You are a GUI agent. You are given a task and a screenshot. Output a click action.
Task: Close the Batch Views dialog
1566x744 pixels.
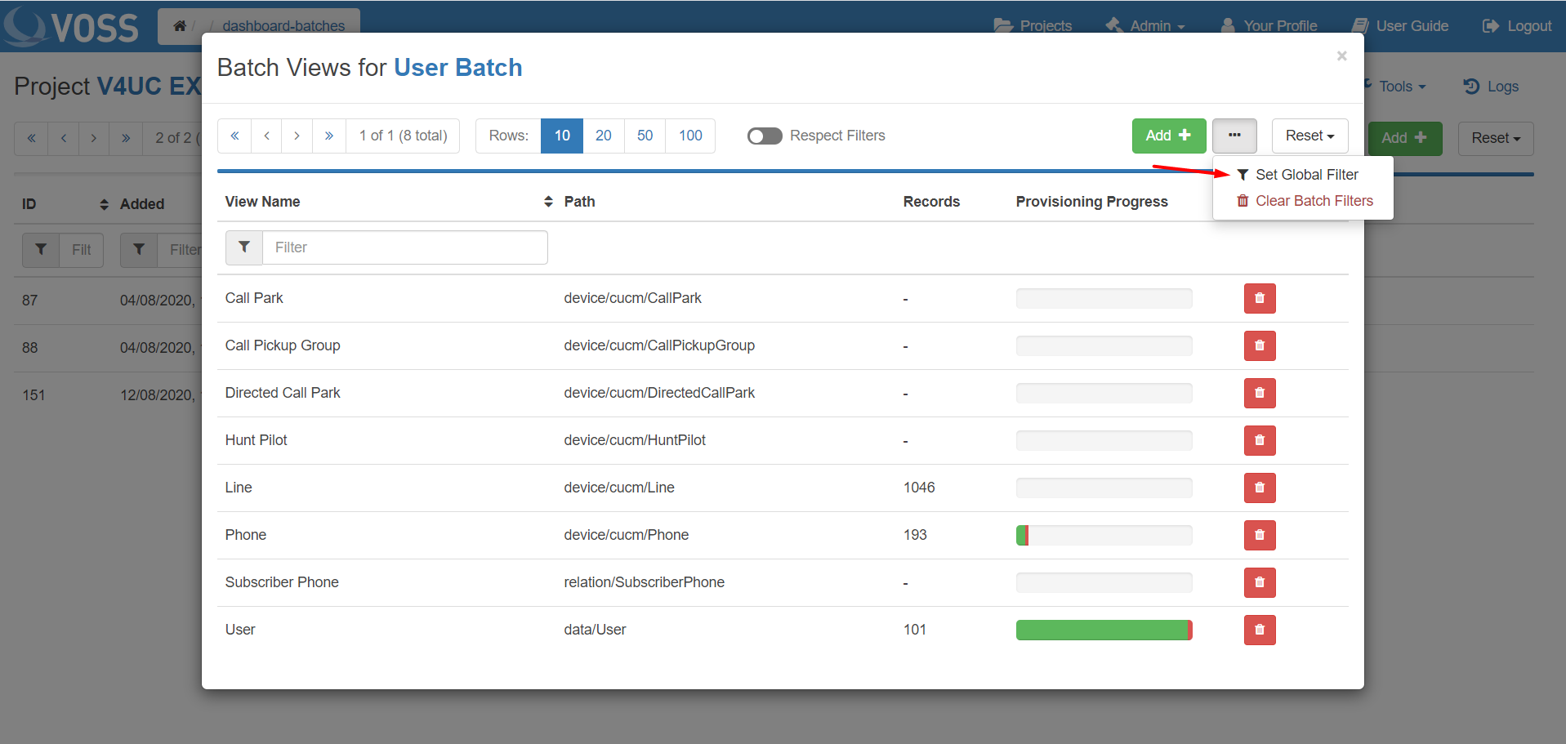pos(1341,56)
